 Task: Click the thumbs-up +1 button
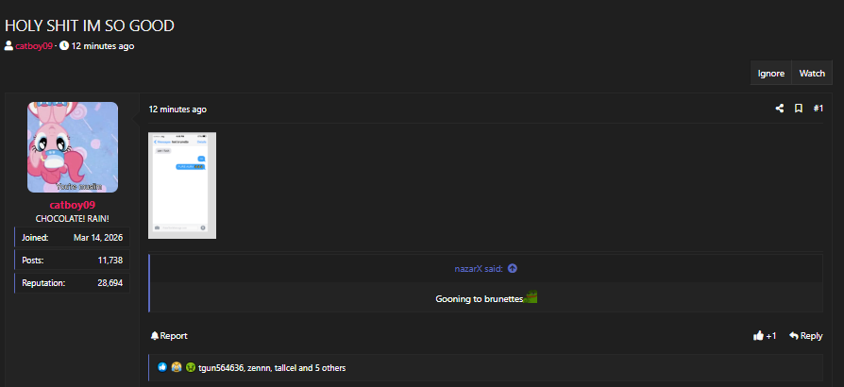coord(765,336)
